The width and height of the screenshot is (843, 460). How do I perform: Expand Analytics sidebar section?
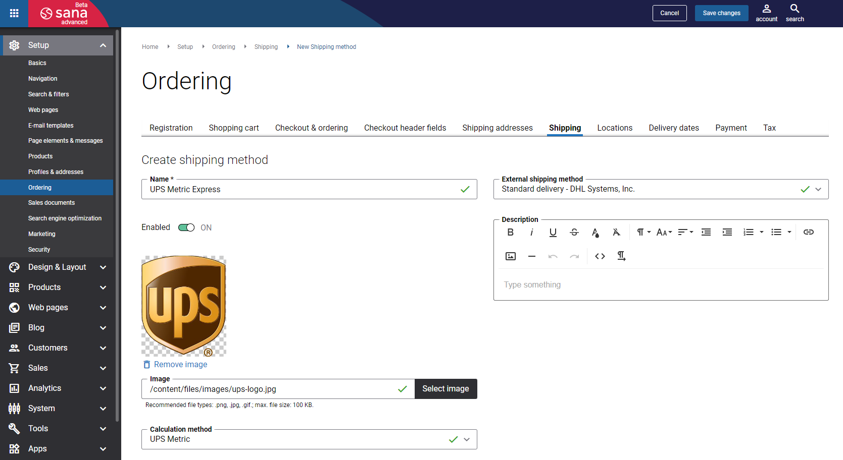[103, 388]
